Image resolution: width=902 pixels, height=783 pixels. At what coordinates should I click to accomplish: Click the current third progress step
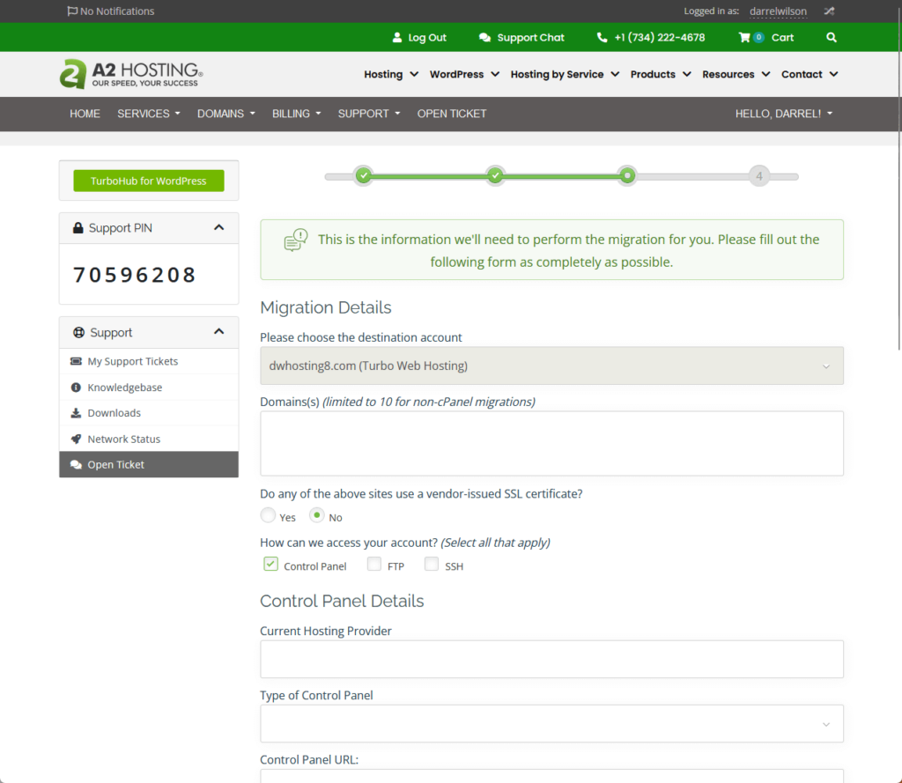(627, 175)
